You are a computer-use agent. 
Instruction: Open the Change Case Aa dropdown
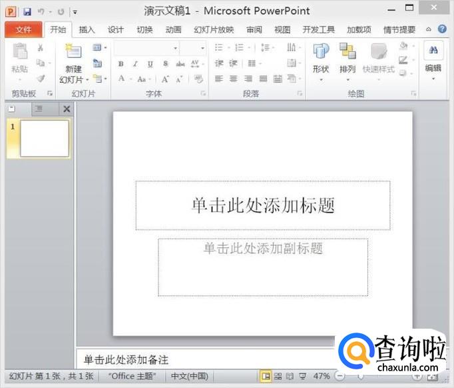pyautogui.click(x=144, y=79)
